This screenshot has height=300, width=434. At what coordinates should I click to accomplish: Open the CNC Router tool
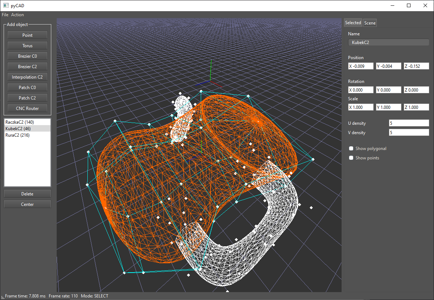[27, 108]
